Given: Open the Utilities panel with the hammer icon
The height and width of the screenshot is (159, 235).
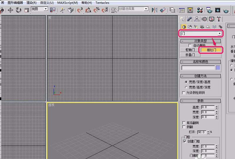Looking at the screenshot, I should pyautogui.click(x=219, y=19).
